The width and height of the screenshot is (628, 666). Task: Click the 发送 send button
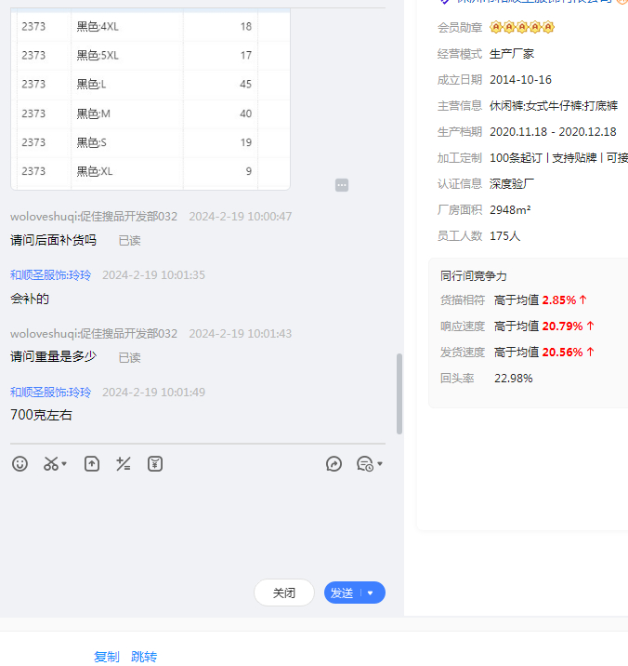click(x=342, y=593)
